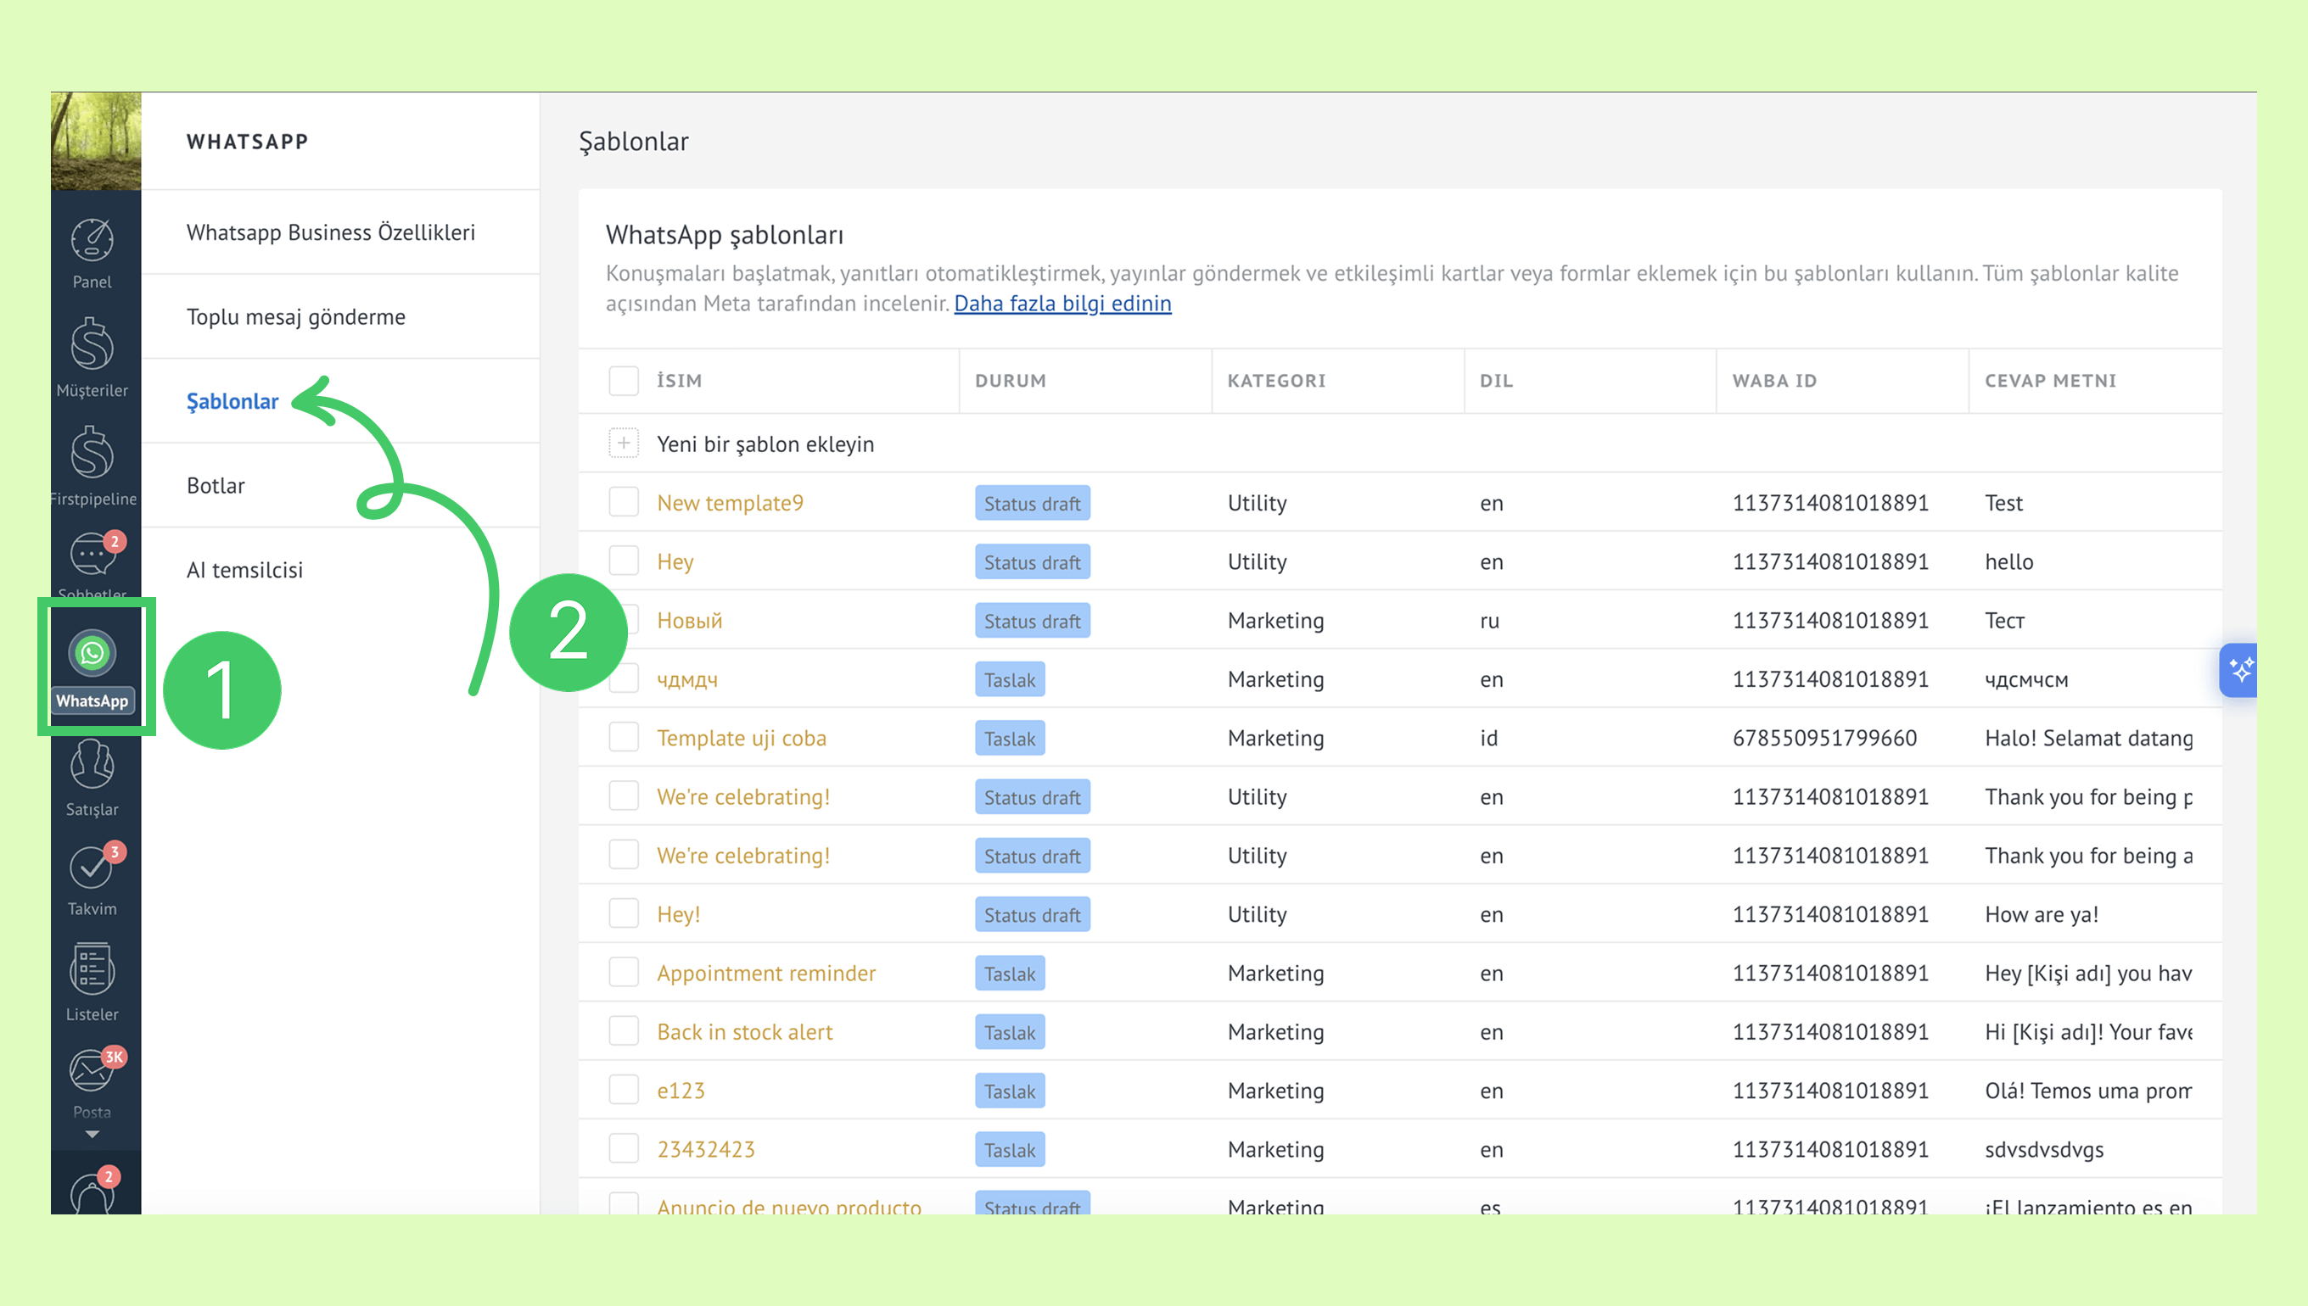Open the чдмдч template
Image resolution: width=2308 pixels, height=1306 pixels.
coord(687,679)
